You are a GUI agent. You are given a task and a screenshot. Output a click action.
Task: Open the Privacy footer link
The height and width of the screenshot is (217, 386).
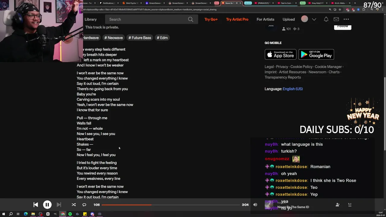282,67
